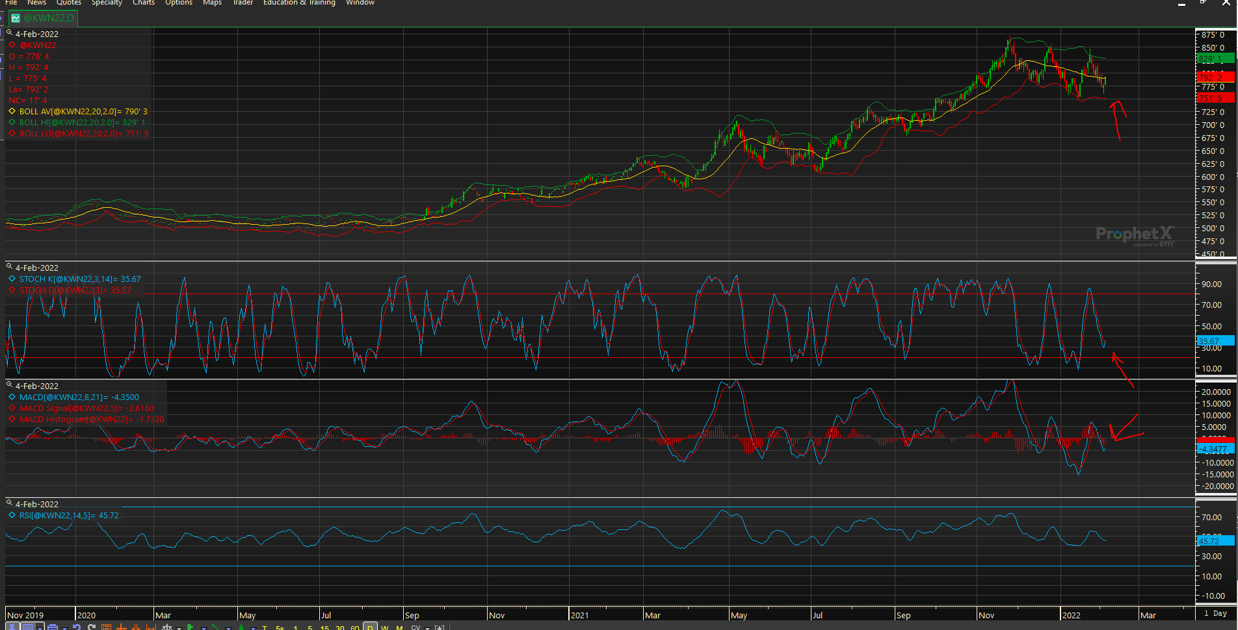Open the dropdown arrow beside the print icon

pos(64,627)
